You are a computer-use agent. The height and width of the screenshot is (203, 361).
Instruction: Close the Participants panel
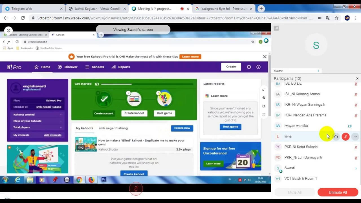(x=357, y=79)
